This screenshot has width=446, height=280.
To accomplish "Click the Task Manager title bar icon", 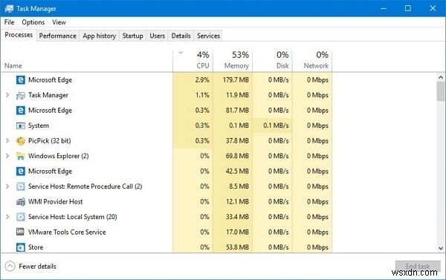I will 9,8.
